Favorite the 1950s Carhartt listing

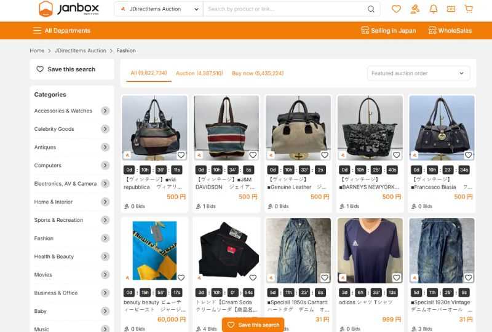tap(325, 278)
